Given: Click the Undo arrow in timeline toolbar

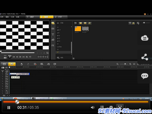Looking at the screenshot, I should click(x=22, y=64).
